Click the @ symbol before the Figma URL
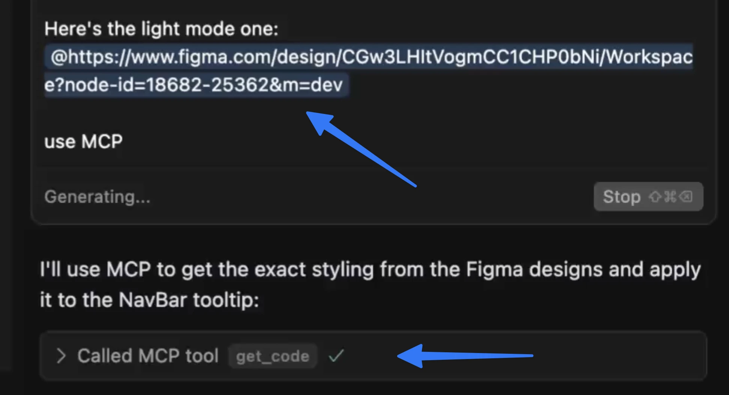 click(x=59, y=57)
